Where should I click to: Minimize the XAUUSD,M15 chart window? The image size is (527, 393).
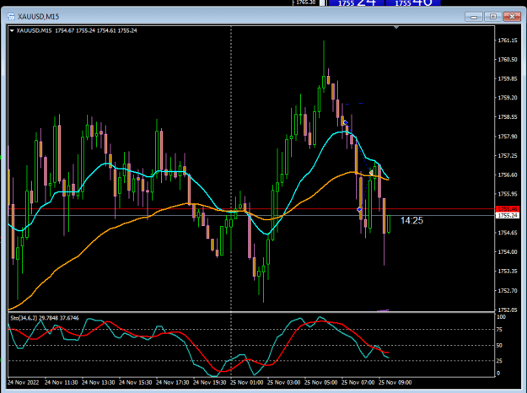pyautogui.click(x=474, y=17)
